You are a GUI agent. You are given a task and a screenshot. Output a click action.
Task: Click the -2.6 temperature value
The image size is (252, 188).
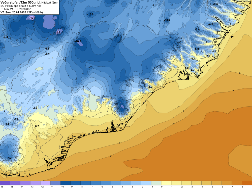tap(208, 56)
